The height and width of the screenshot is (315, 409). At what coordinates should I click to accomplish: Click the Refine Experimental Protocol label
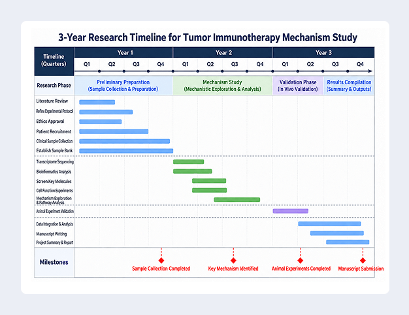point(54,112)
